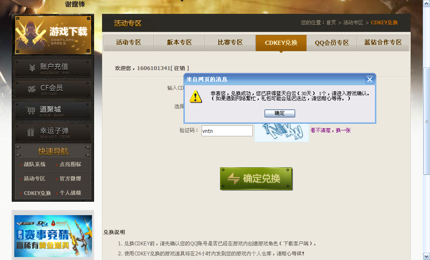Switch to the 比赛专区 tab

(230, 43)
